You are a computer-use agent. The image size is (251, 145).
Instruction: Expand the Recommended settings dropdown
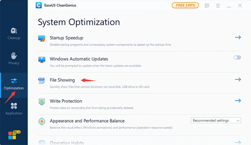[x=216, y=121]
